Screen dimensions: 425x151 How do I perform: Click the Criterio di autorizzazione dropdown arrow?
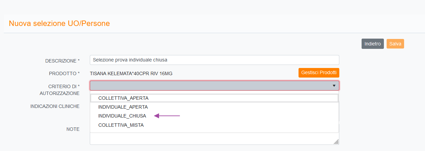pos(334,86)
